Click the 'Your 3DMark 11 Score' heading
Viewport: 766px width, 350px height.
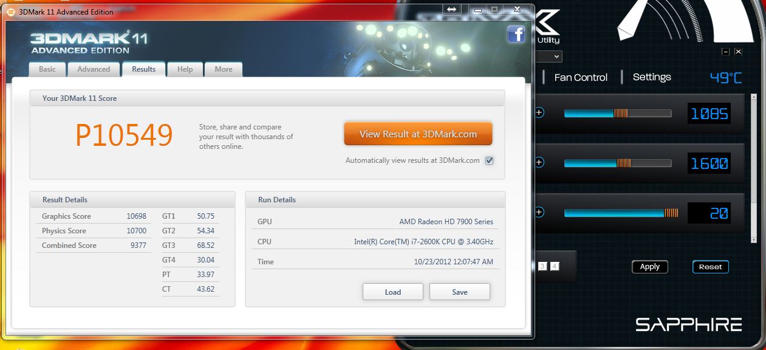coord(80,98)
